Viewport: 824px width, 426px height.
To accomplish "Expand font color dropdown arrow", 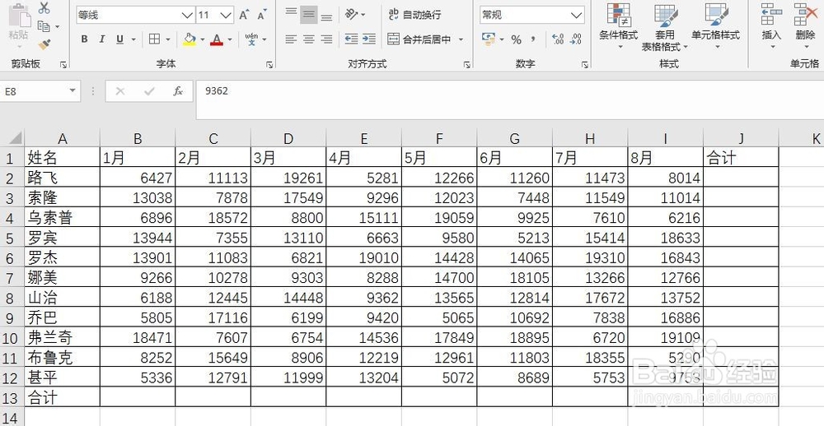I will click(x=230, y=39).
